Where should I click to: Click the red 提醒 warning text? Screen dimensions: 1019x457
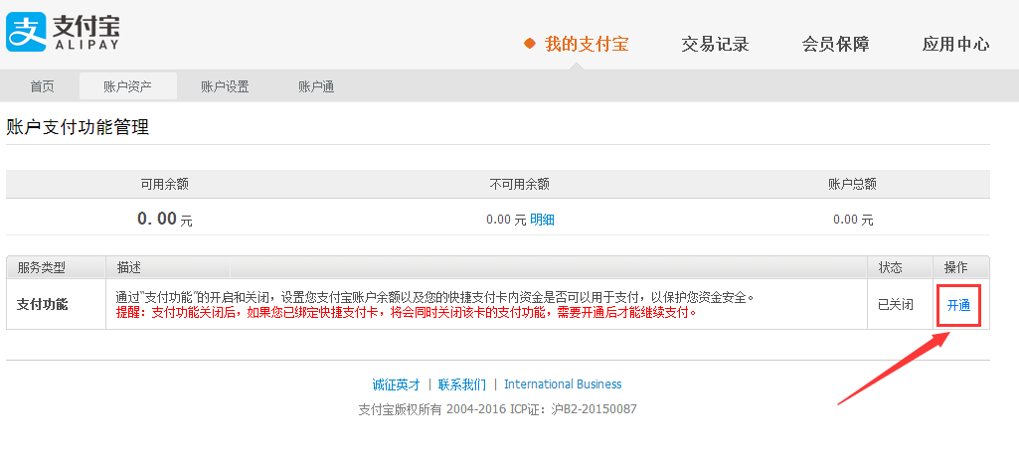[407, 312]
